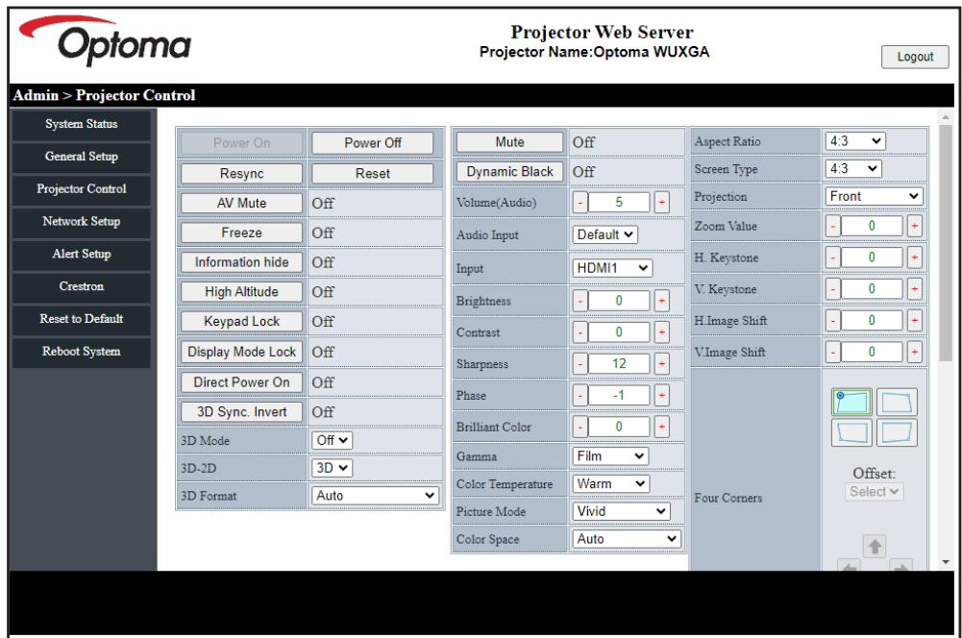
Task: Toggle High Altitude mode
Action: [x=242, y=291]
